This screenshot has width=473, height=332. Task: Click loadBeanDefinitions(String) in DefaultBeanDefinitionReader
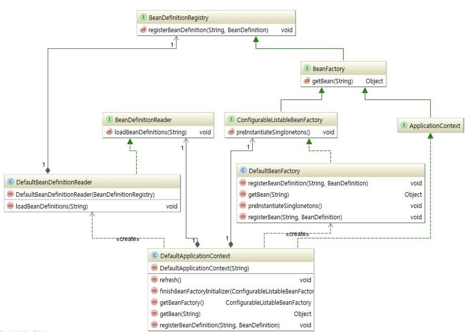[52, 206]
